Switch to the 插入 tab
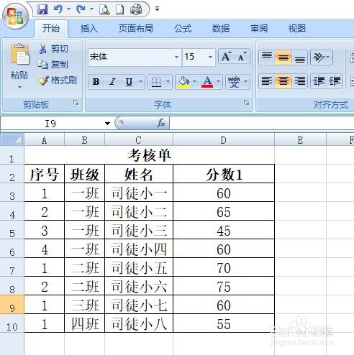 [x=89, y=29]
